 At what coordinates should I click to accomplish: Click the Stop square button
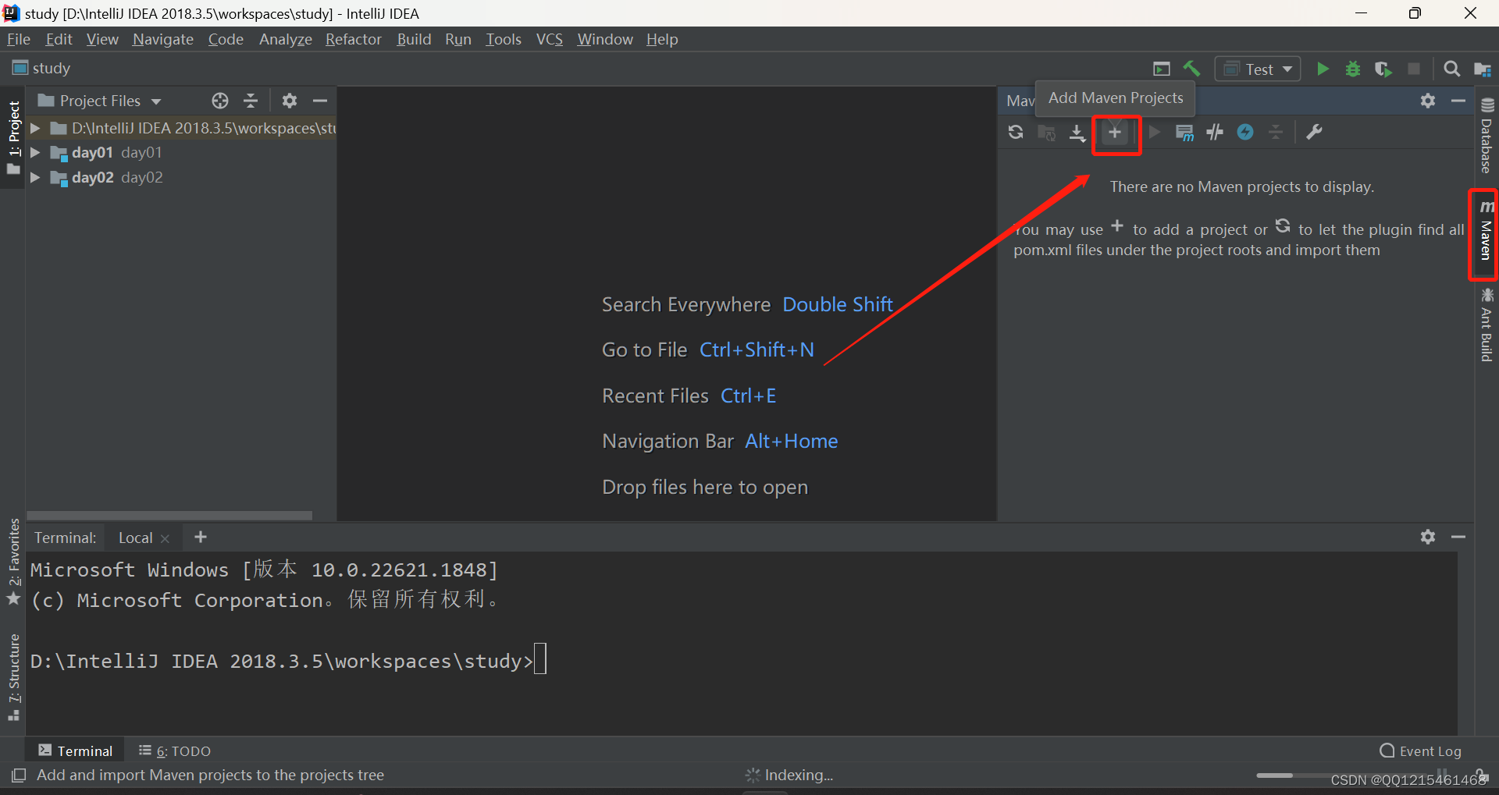1414,69
